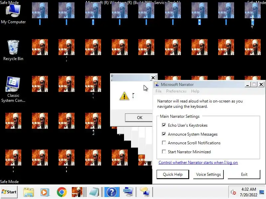This screenshot has width=266, height=199.
Task: Switch to Narrator speech-bubble taskbar button
Action: tap(145, 192)
